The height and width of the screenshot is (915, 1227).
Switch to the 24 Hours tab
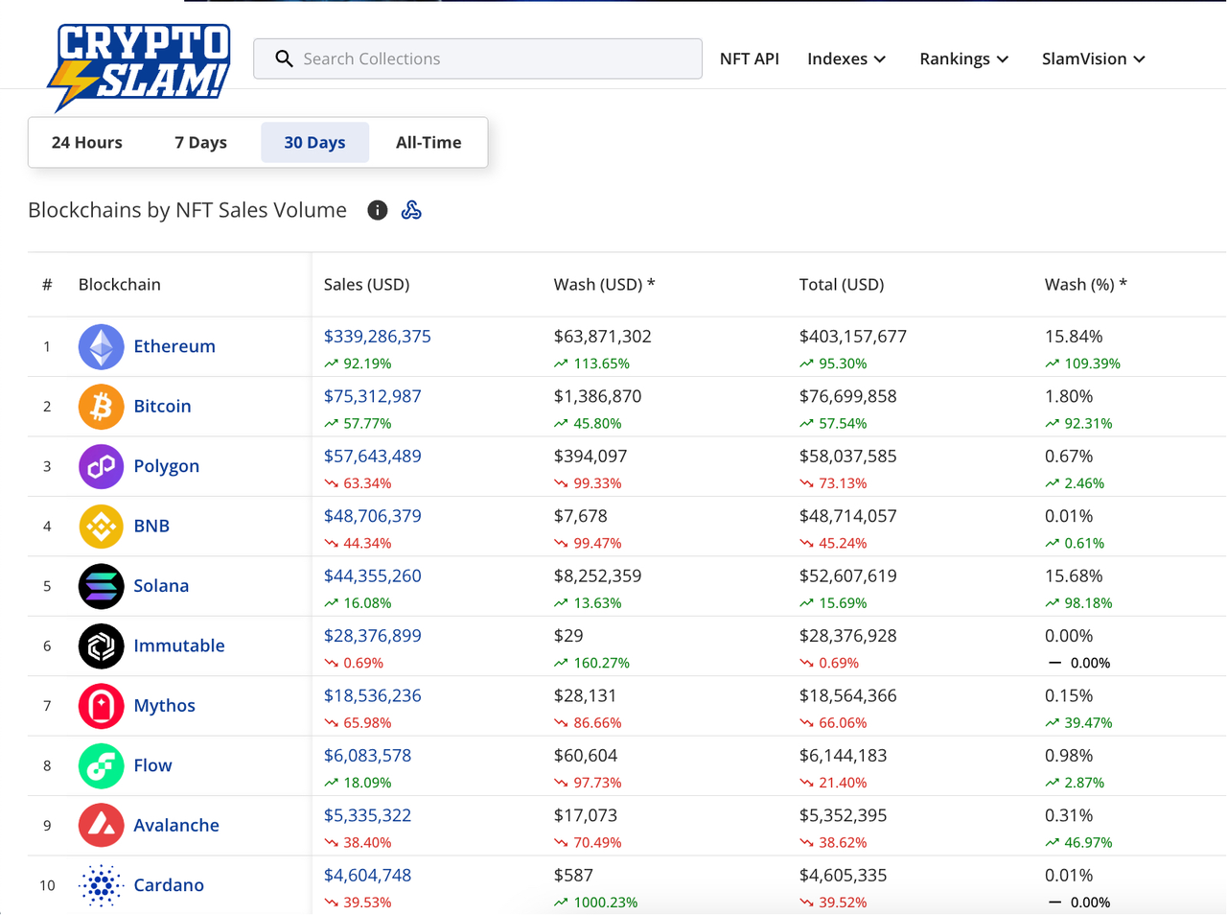87,142
